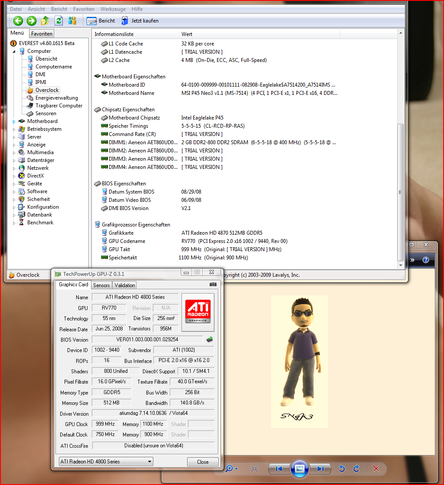Select Energieverwaltung in the tree

click(57, 98)
